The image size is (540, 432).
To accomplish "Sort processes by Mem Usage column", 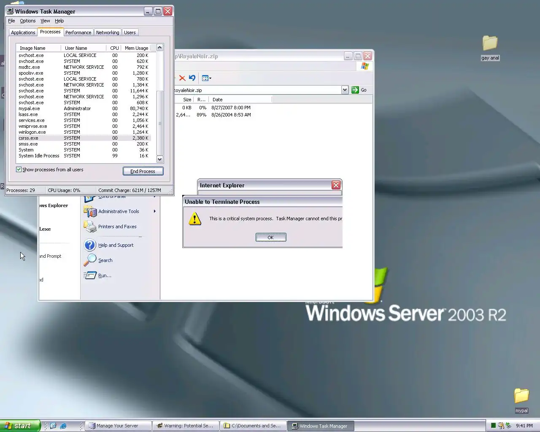I will [136, 48].
